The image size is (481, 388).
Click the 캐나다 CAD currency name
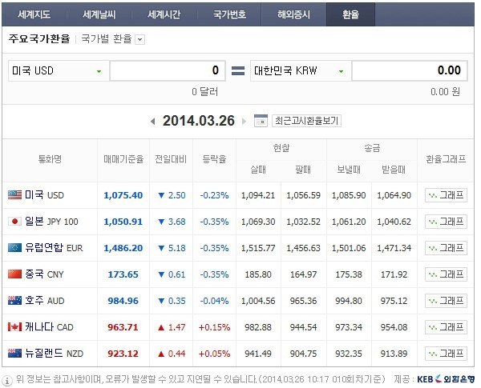click(49, 326)
